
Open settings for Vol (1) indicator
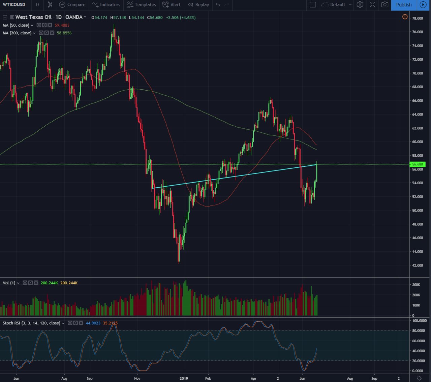coord(30,283)
